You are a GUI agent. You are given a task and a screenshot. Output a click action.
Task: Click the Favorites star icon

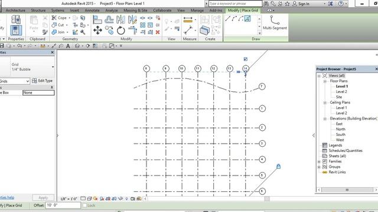tap(287, 4)
